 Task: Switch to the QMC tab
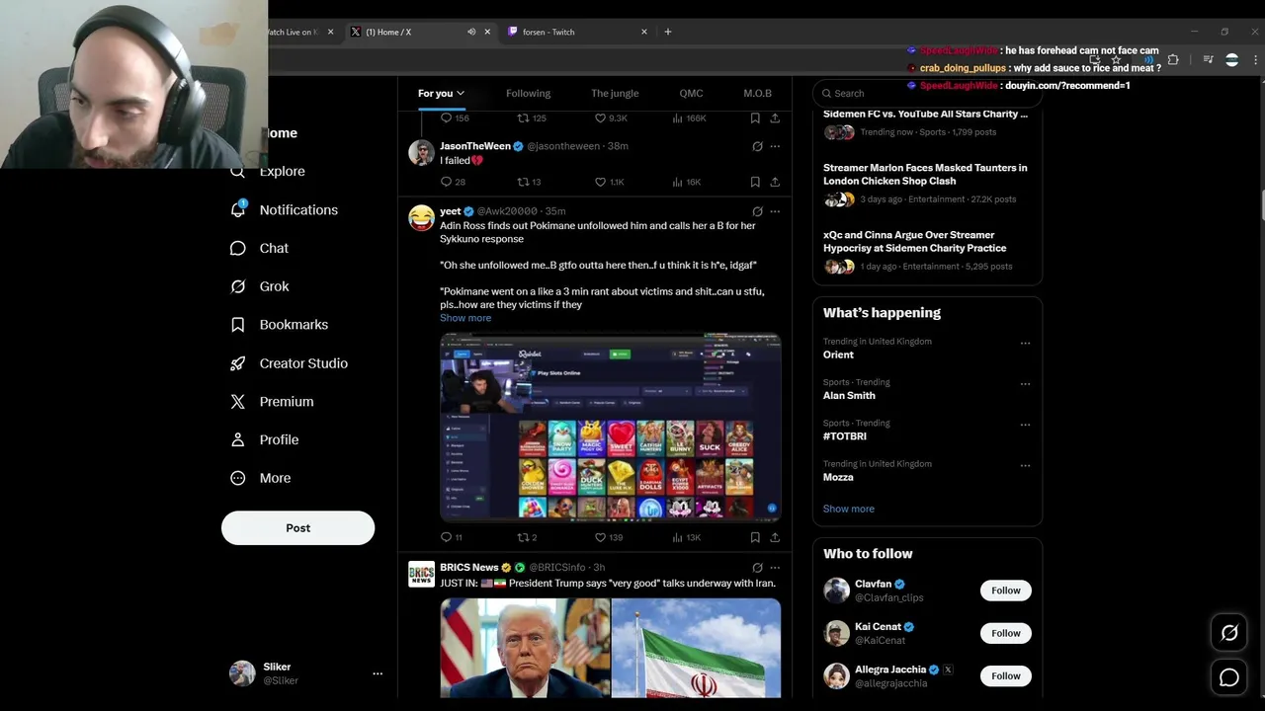(691, 93)
